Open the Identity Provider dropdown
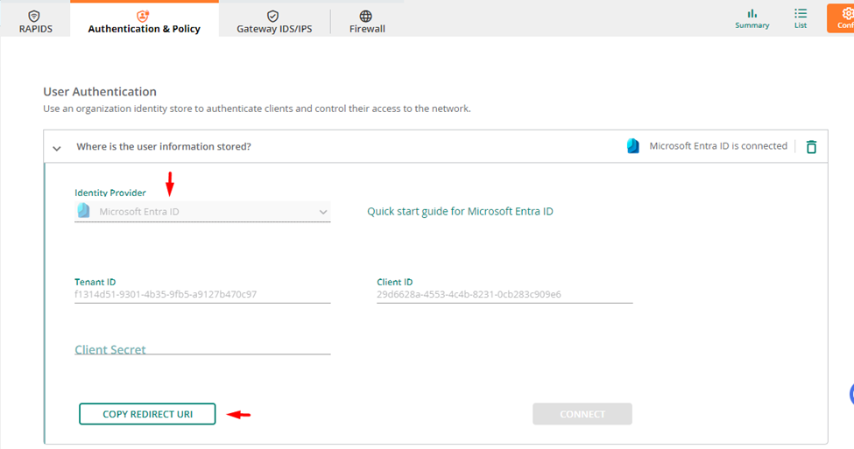This screenshot has width=854, height=449. point(202,212)
